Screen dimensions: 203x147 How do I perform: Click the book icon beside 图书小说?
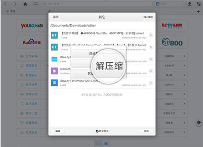click(22, 113)
